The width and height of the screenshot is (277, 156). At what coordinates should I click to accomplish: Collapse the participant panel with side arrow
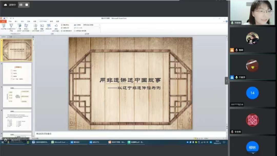[x=226, y=81]
